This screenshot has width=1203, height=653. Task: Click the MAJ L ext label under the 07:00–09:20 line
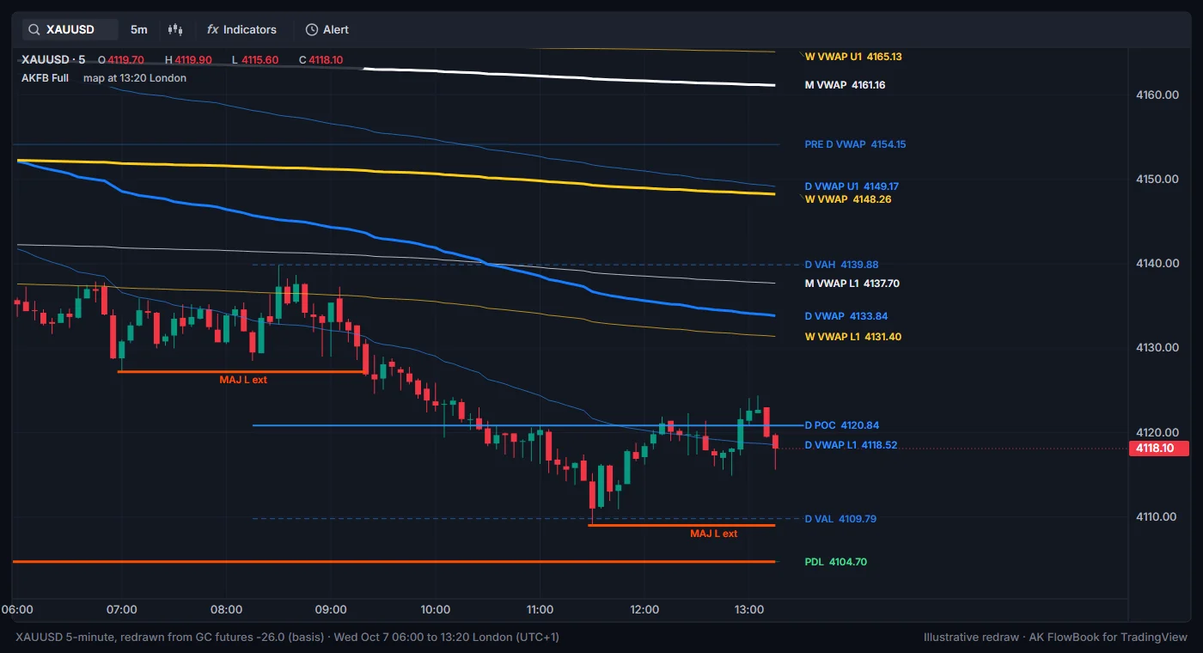point(243,380)
